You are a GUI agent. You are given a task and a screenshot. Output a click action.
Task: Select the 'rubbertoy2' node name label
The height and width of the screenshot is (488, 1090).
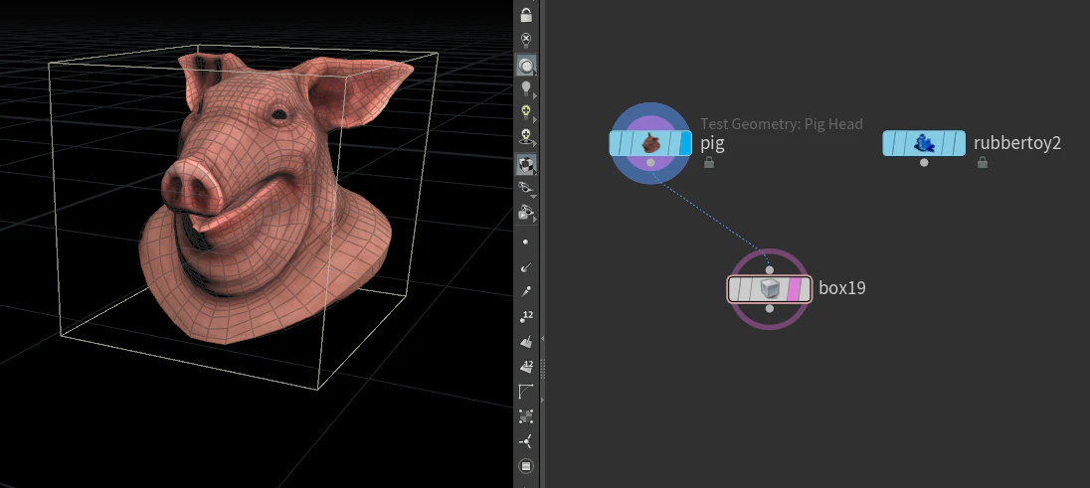pos(1017,143)
